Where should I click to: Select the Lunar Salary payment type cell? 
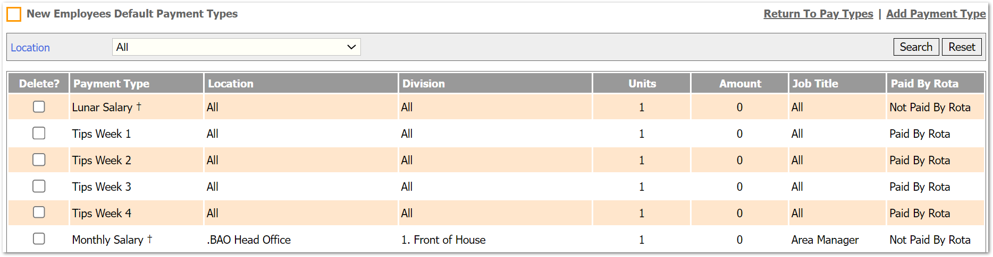pyautogui.click(x=102, y=108)
